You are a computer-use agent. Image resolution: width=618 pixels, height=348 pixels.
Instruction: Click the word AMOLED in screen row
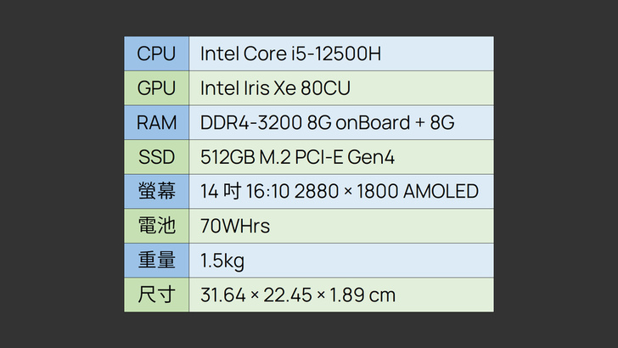[441, 191]
